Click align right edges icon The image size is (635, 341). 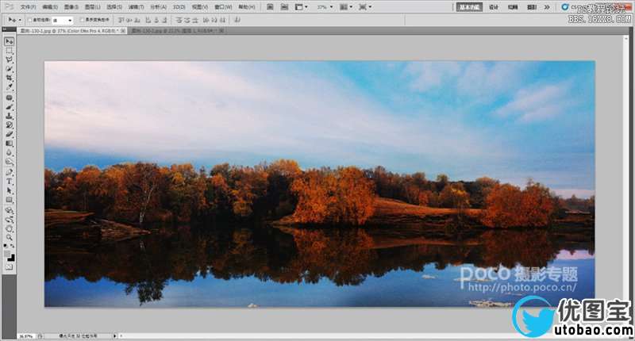[164, 20]
